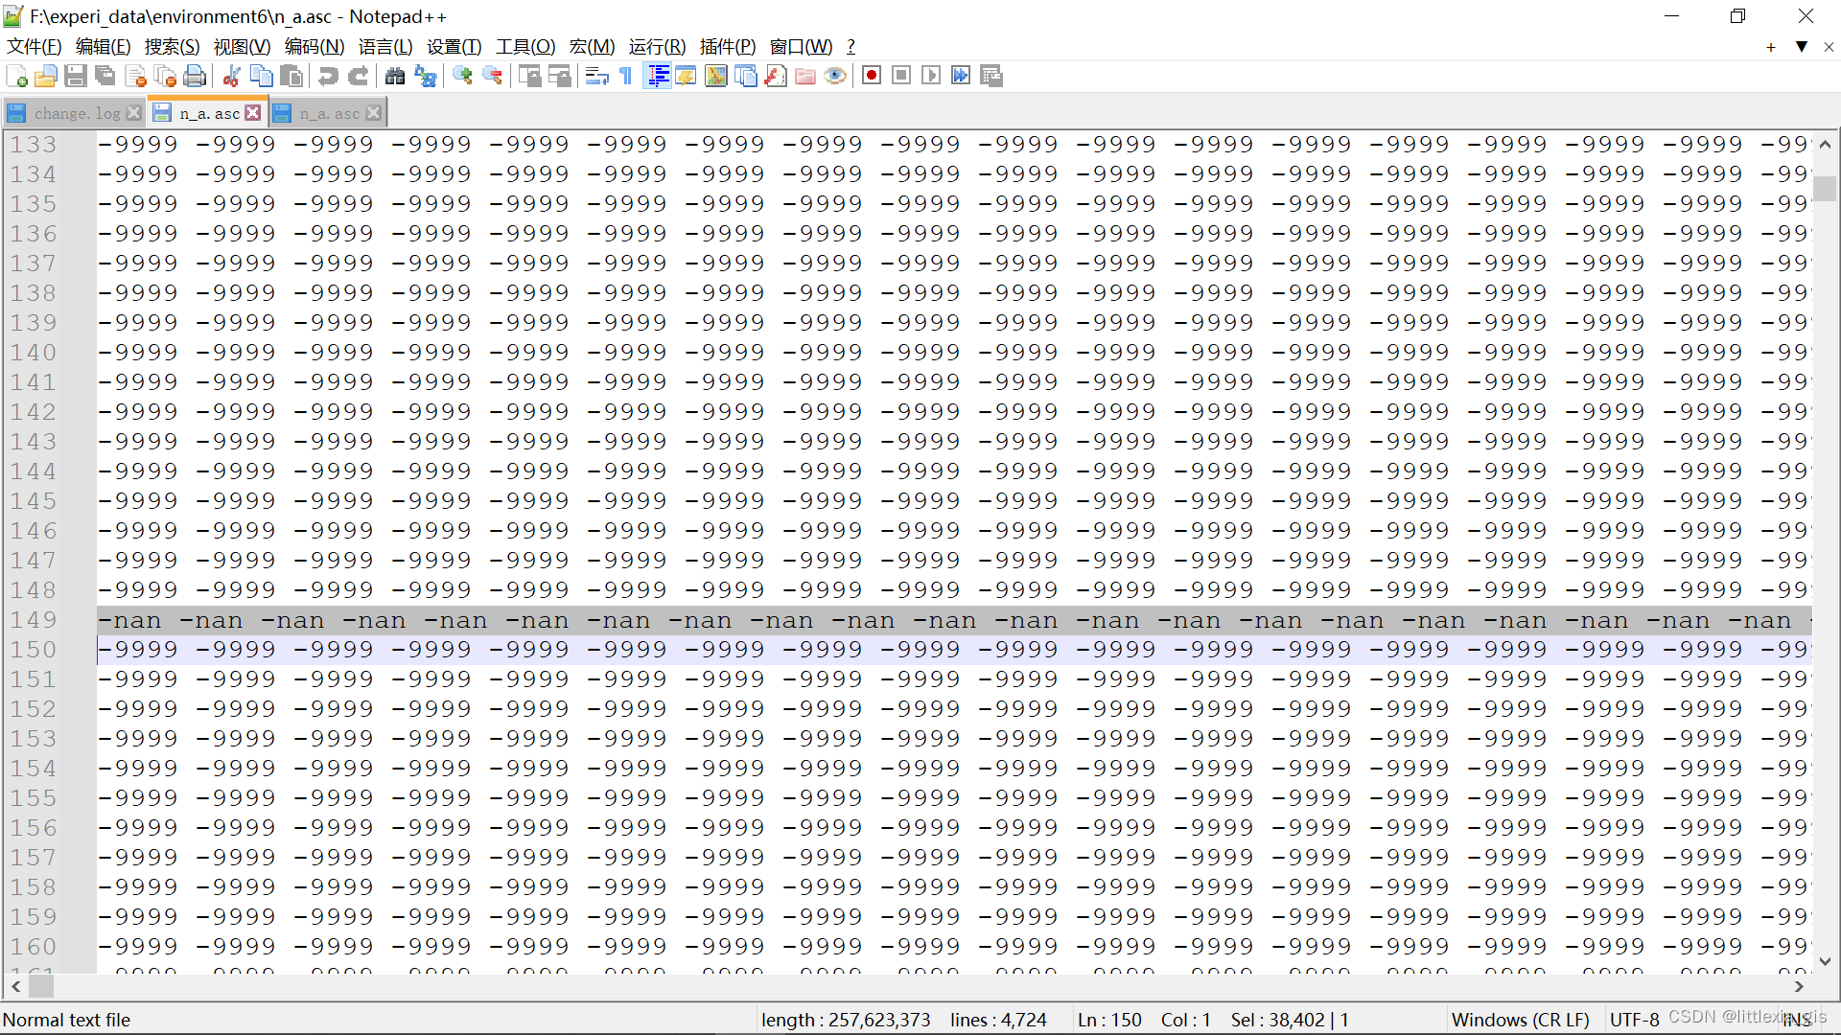
Task: Start macro recording with red dot icon
Action: 871,76
